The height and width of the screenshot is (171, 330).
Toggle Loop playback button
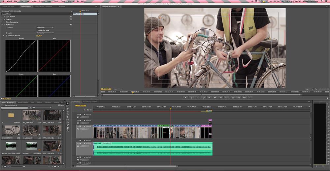pos(250,97)
